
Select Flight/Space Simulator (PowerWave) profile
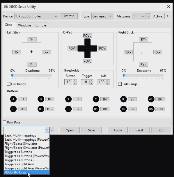point(27,148)
